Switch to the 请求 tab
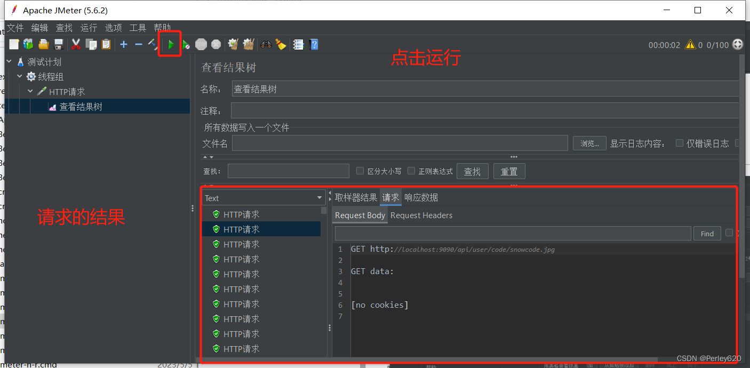This screenshot has height=368, width=750. [x=390, y=197]
